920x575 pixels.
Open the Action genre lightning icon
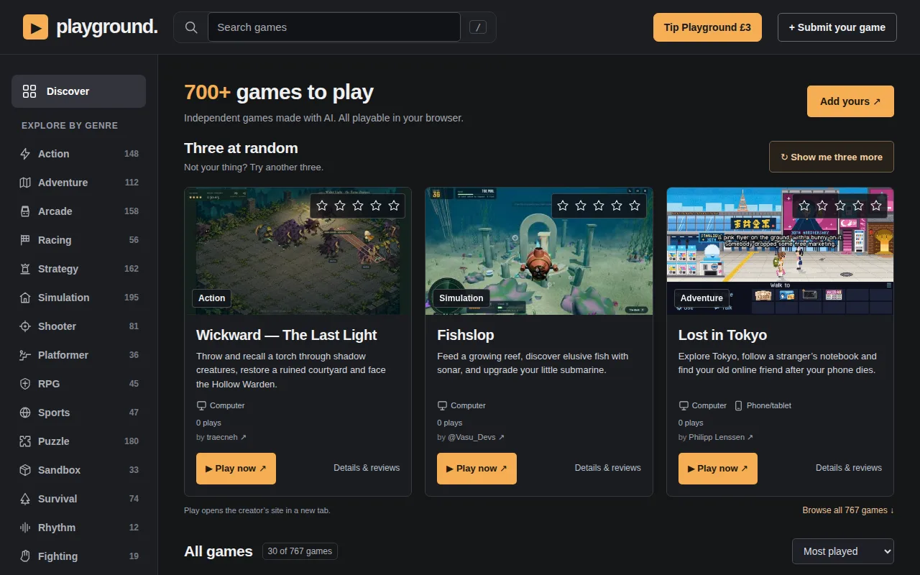[x=25, y=154]
